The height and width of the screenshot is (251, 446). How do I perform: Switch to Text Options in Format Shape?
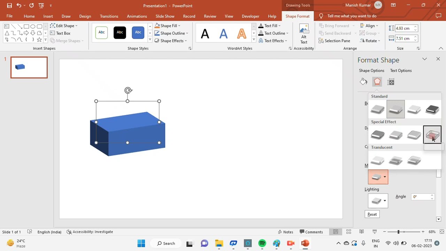click(401, 70)
